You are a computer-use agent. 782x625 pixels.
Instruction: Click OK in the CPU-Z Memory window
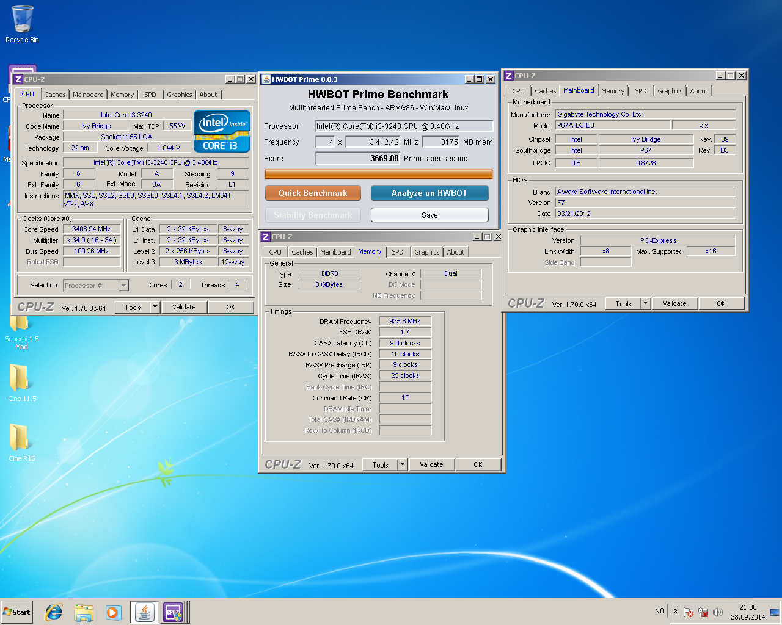(x=478, y=464)
